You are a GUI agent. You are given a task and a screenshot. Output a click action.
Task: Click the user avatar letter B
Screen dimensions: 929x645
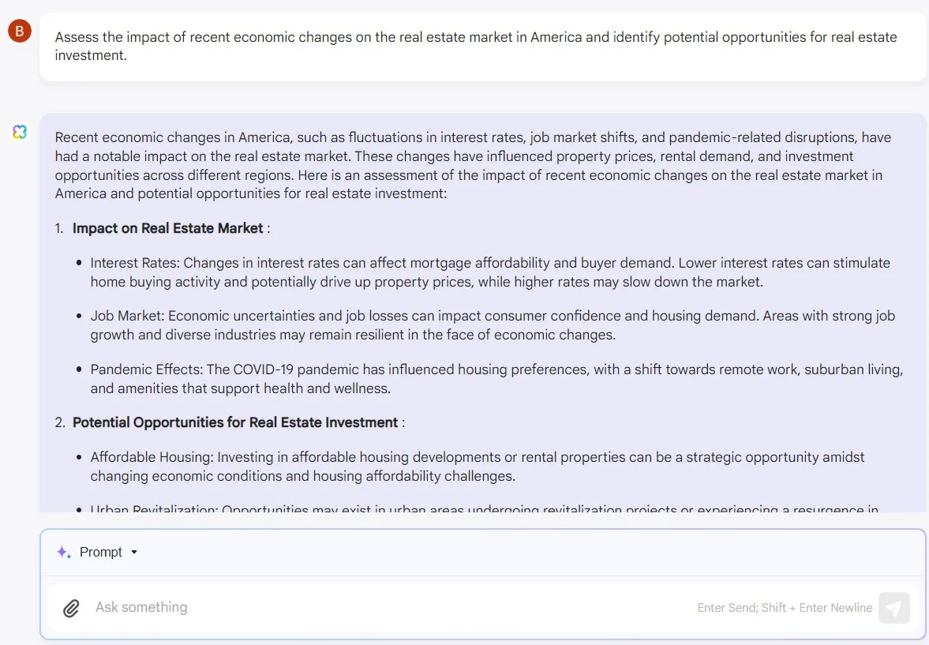[20, 32]
